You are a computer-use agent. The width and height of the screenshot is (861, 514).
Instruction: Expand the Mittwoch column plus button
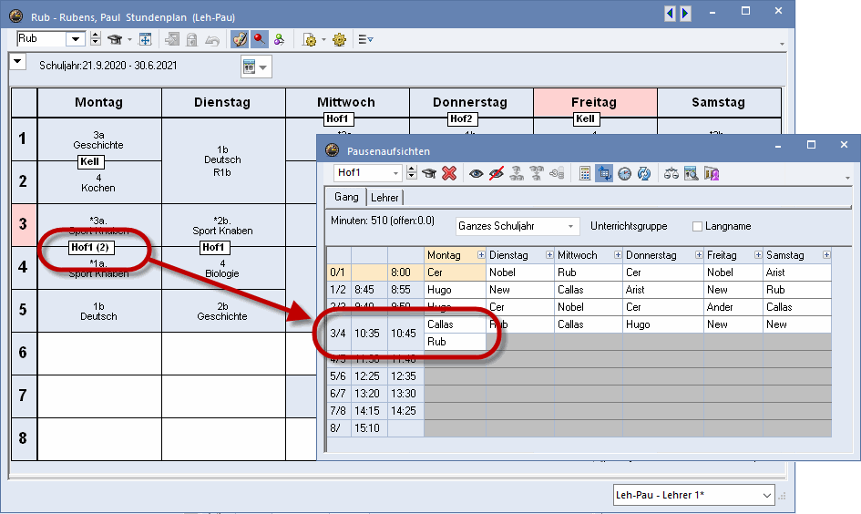[618, 255]
